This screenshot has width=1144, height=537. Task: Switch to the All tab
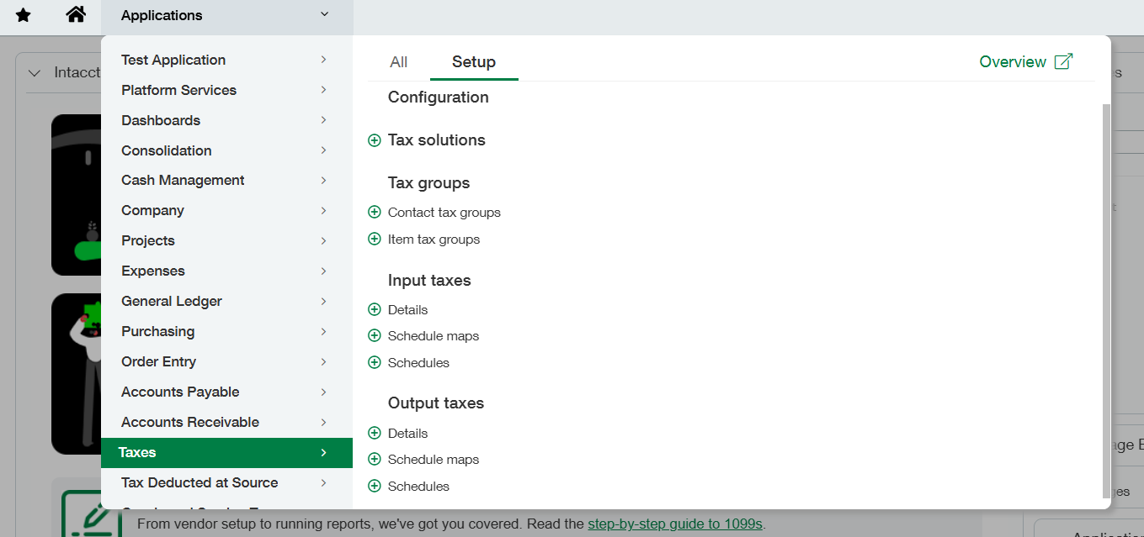click(x=398, y=62)
